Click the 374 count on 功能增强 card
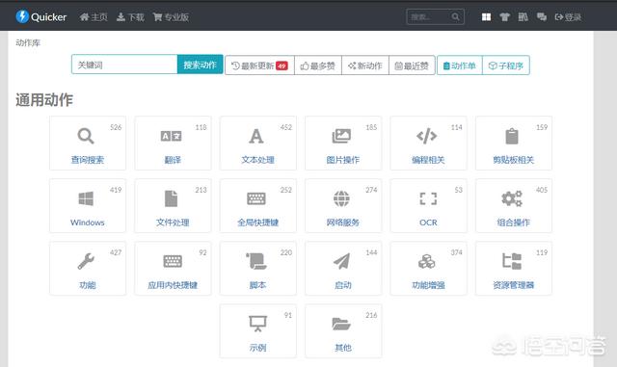Image resolution: width=617 pixels, height=367 pixels. tap(456, 252)
